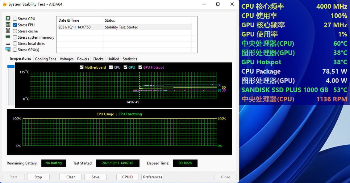Image resolution: width=350 pixels, height=183 pixels.
Task: Click the RAM module icon beside Stress system memory
Action: (x=8, y=37)
